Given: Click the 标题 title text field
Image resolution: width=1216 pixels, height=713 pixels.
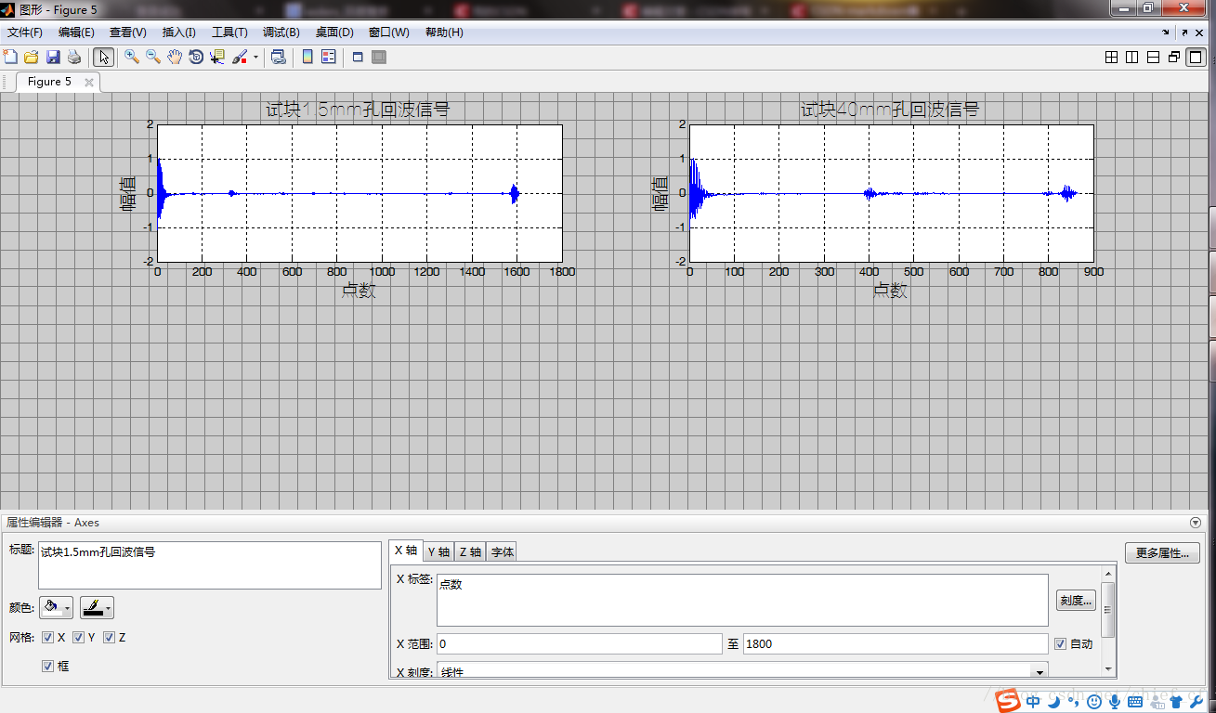Looking at the screenshot, I should 209,565.
